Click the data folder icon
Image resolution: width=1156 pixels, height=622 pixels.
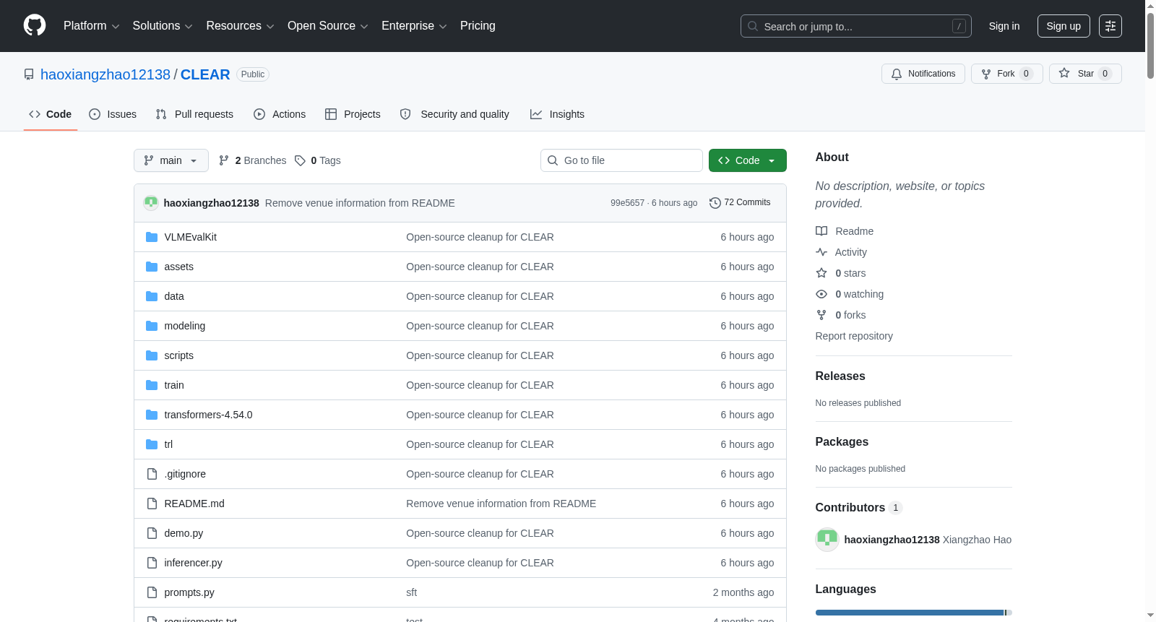click(152, 296)
